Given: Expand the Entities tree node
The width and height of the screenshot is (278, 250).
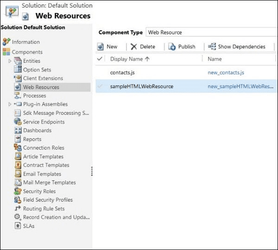Looking at the screenshot, I should point(10,61).
